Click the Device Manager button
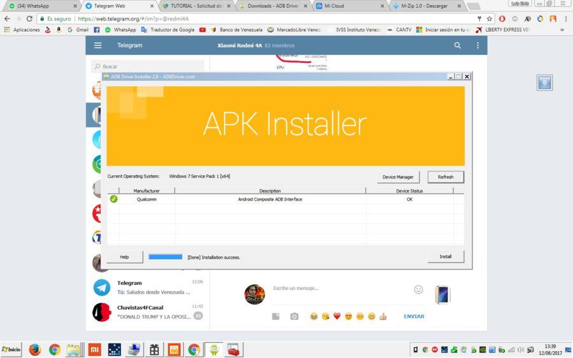The width and height of the screenshot is (573, 358). pyautogui.click(x=398, y=177)
